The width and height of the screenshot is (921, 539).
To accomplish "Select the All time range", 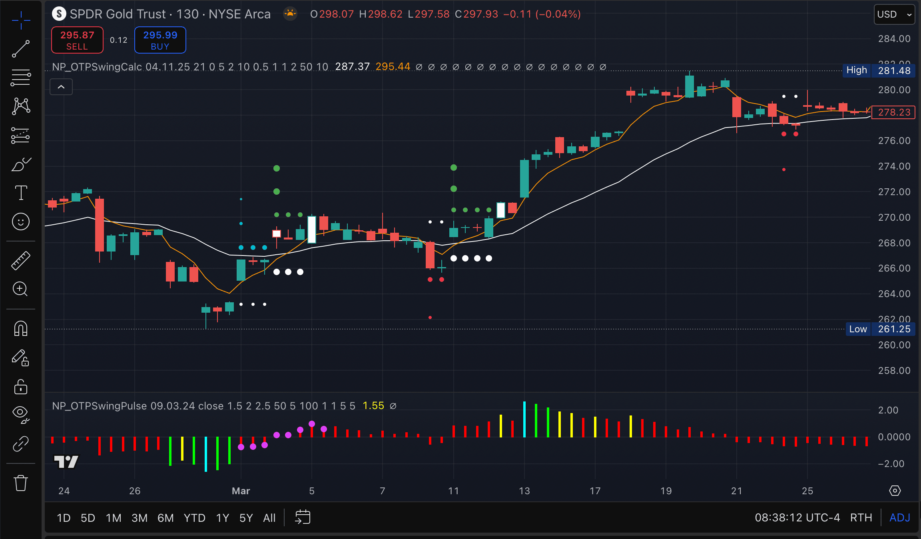I will (269, 518).
